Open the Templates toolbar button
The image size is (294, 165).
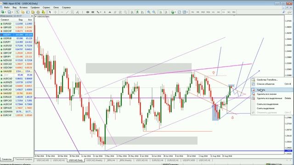(x=184, y=12)
